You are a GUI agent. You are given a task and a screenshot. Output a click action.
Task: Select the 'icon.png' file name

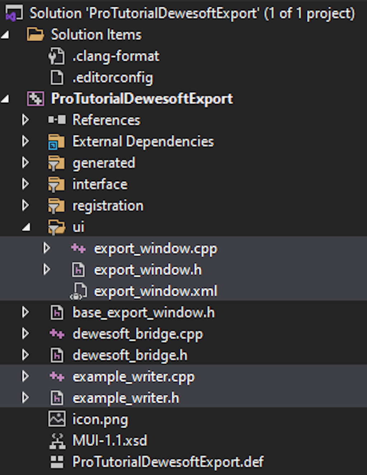click(x=100, y=420)
